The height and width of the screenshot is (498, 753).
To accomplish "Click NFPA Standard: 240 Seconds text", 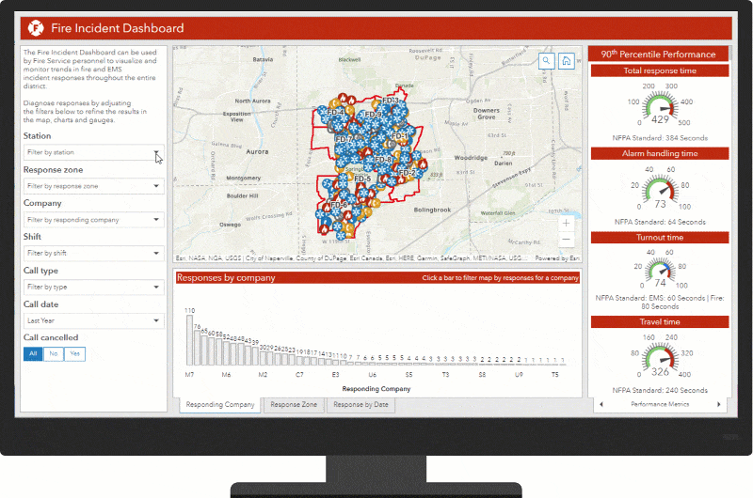I will pyautogui.click(x=660, y=390).
